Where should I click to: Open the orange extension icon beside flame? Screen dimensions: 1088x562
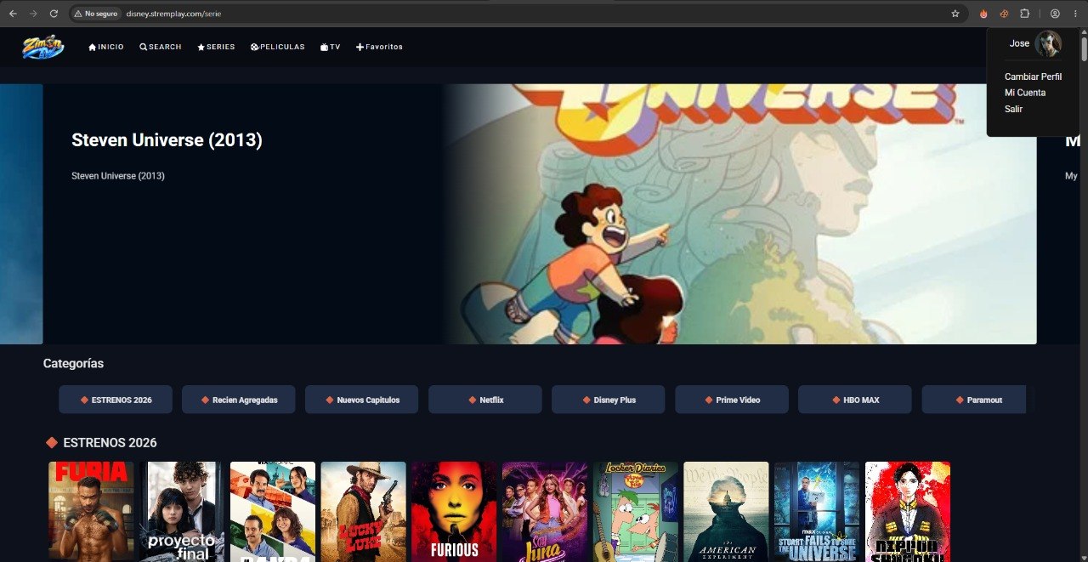pyautogui.click(x=1004, y=14)
